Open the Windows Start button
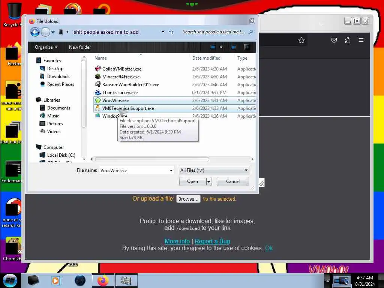The width and height of the screenshot is (384, 288). tap(10, 280)
